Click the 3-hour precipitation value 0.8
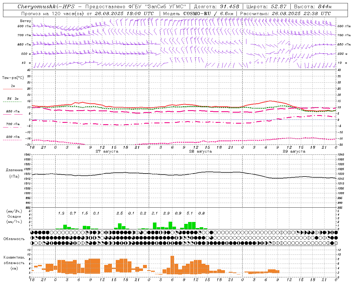 point(202,213)
